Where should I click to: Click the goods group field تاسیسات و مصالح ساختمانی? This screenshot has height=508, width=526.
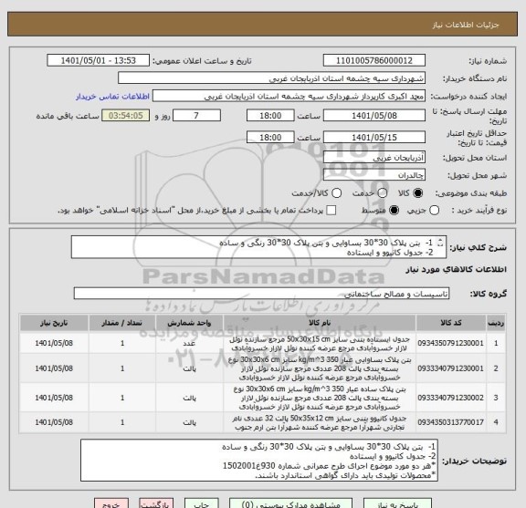[x=262, y=294]
